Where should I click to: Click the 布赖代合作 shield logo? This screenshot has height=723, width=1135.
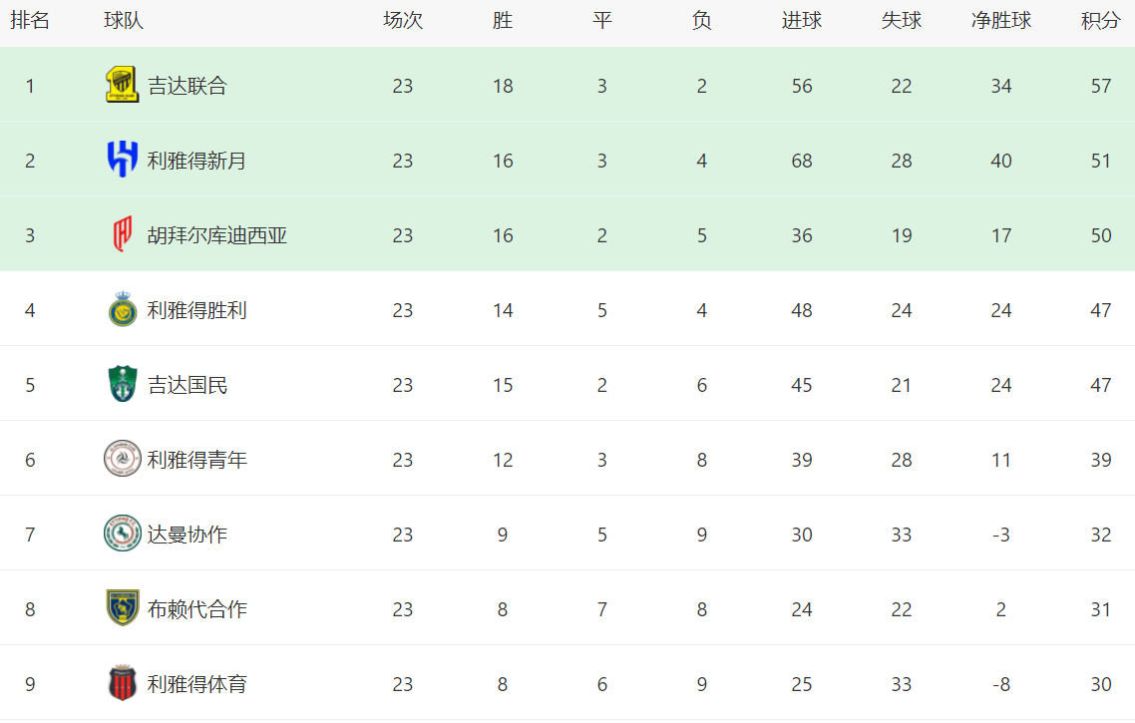[x=122, y=609]
